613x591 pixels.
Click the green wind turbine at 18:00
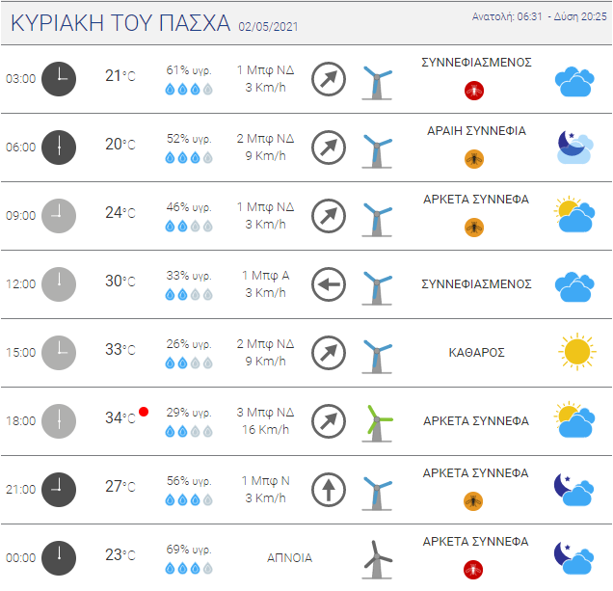pos(377,424)
